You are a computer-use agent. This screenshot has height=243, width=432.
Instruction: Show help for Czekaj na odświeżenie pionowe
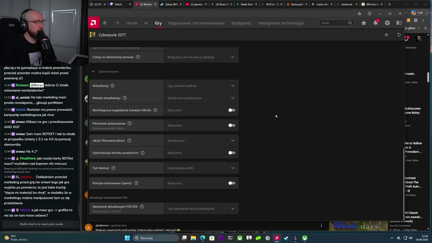tap(138, 57)
